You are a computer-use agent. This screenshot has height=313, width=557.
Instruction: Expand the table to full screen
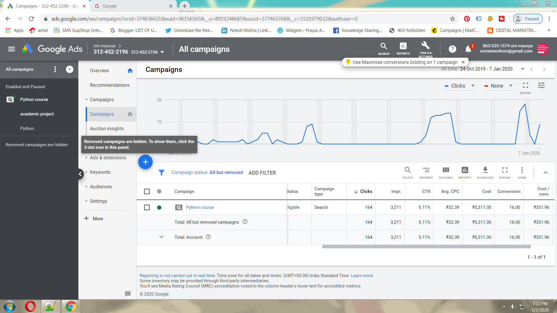click(x=505, y=173)
